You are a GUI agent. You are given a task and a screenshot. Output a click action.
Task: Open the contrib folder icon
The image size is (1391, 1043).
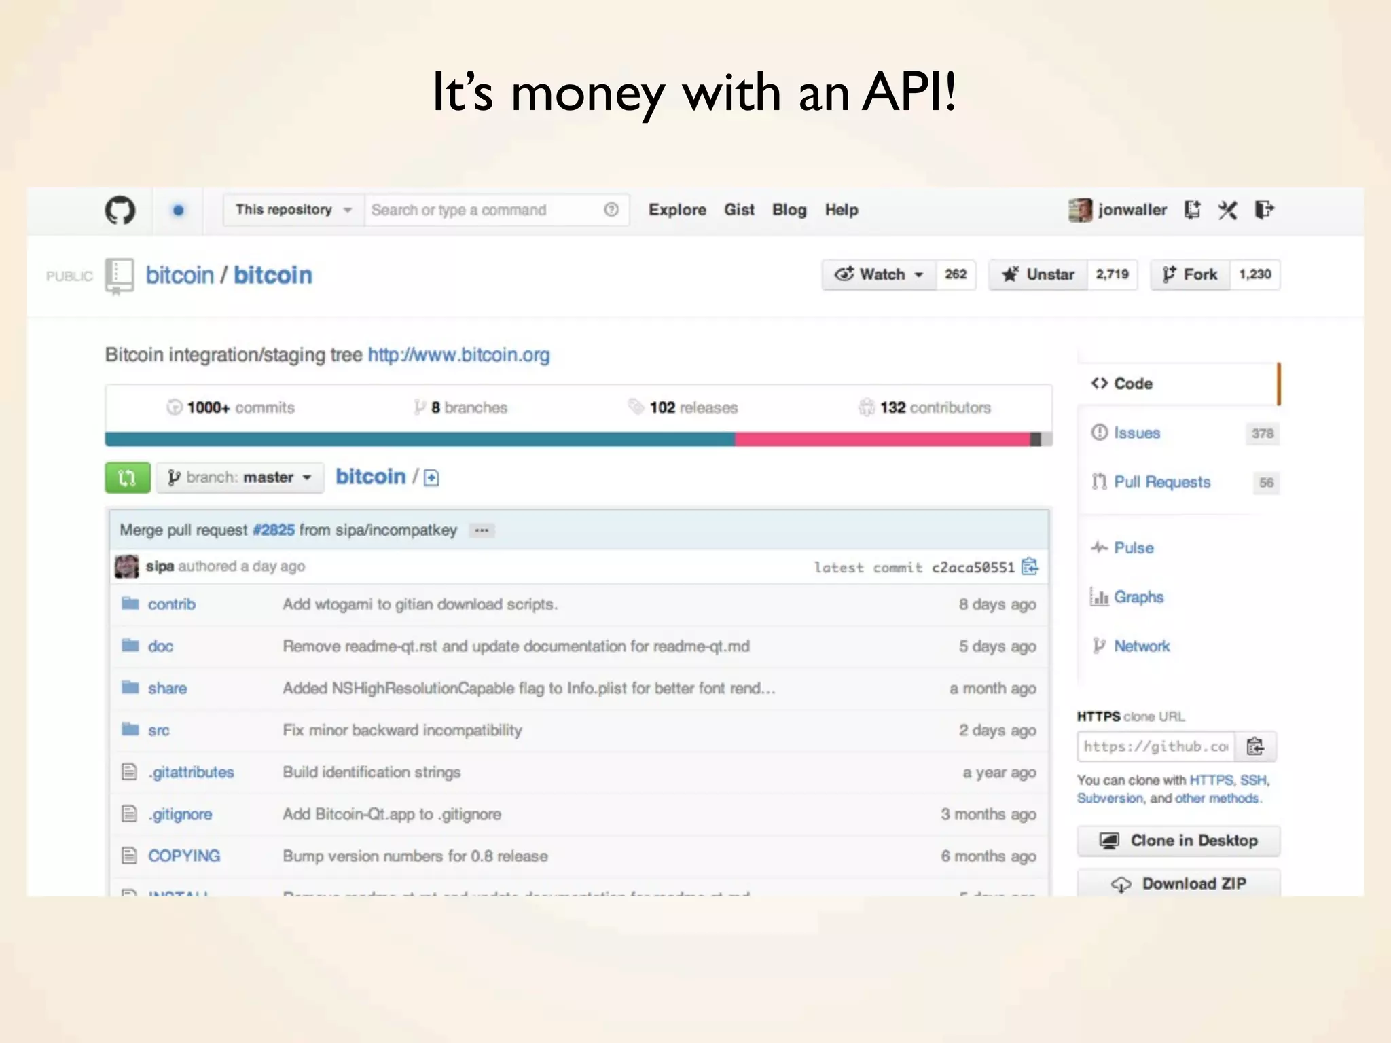coord(130,604)
